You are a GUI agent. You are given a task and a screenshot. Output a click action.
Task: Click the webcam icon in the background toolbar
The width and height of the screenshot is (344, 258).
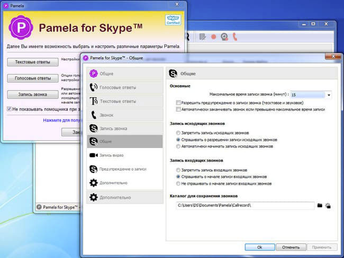224,36
